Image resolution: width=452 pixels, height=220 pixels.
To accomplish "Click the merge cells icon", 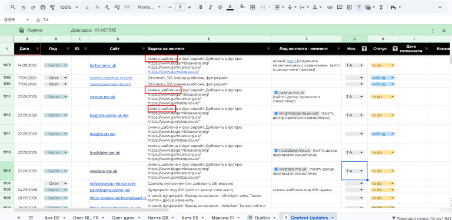I will click(x=262, y=7).
